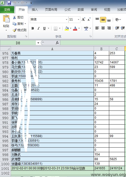Click the fx insert function button
This screenshot has height=177, width=126.
click(x=57, y=43)
